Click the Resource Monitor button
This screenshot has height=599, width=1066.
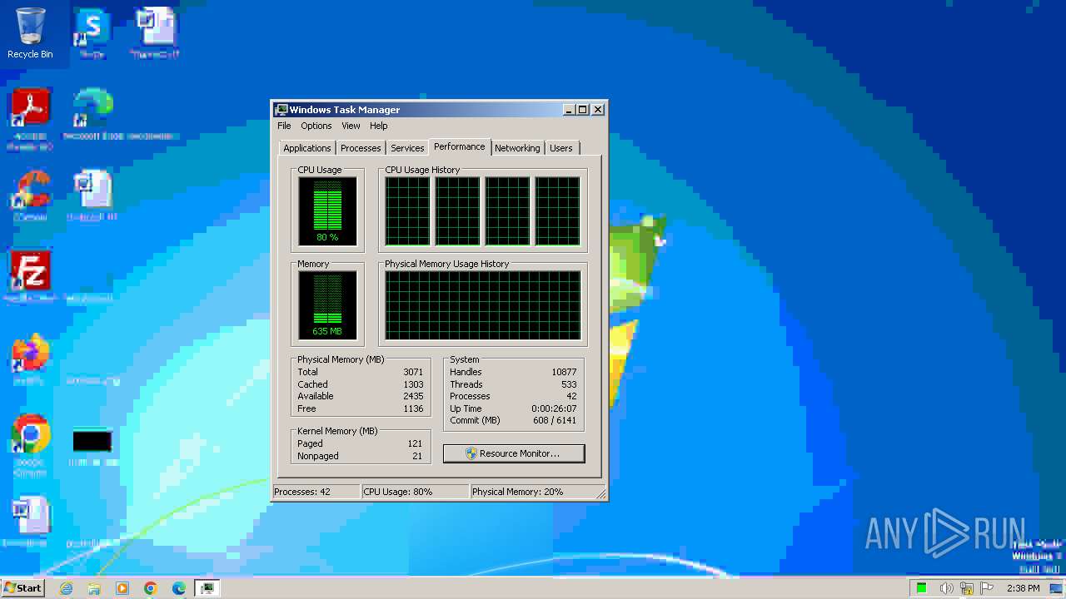[x=514, y=453]
